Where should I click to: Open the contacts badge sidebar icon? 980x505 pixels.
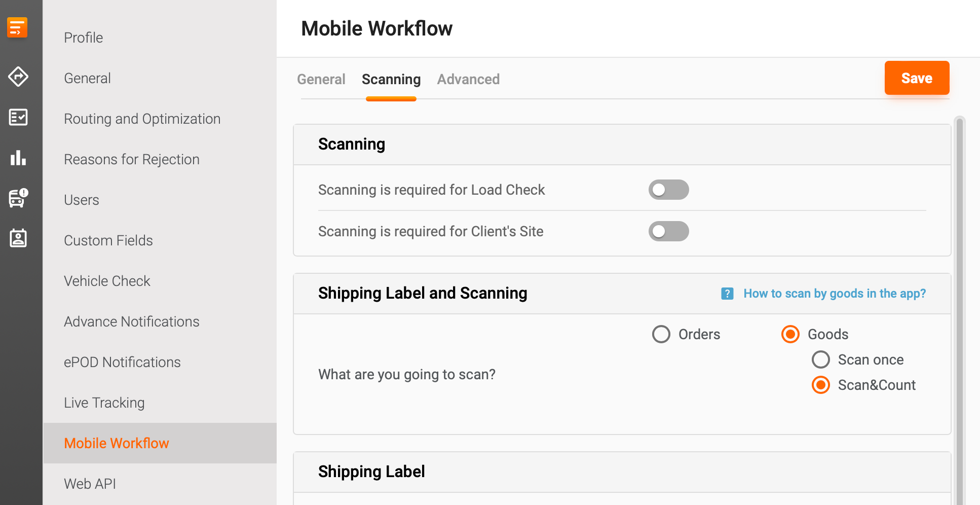[18, 238]
